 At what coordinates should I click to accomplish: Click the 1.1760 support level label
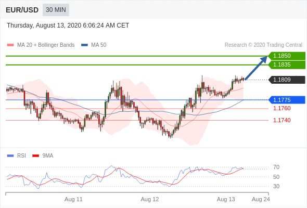[282, 108]
